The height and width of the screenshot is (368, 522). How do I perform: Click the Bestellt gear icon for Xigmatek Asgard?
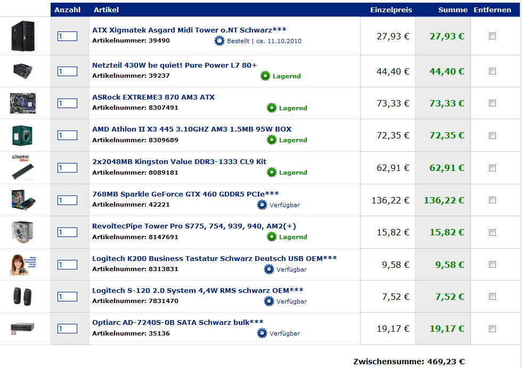pos(219,41)
